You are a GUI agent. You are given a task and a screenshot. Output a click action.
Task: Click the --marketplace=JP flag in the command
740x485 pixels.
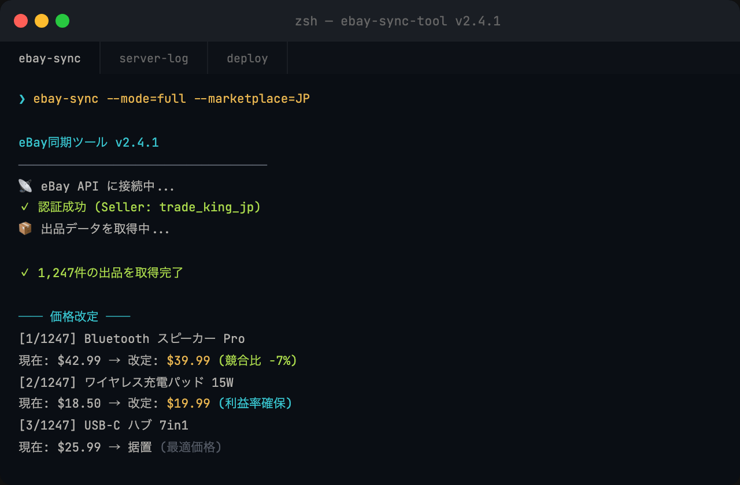(x=252, y=99)
